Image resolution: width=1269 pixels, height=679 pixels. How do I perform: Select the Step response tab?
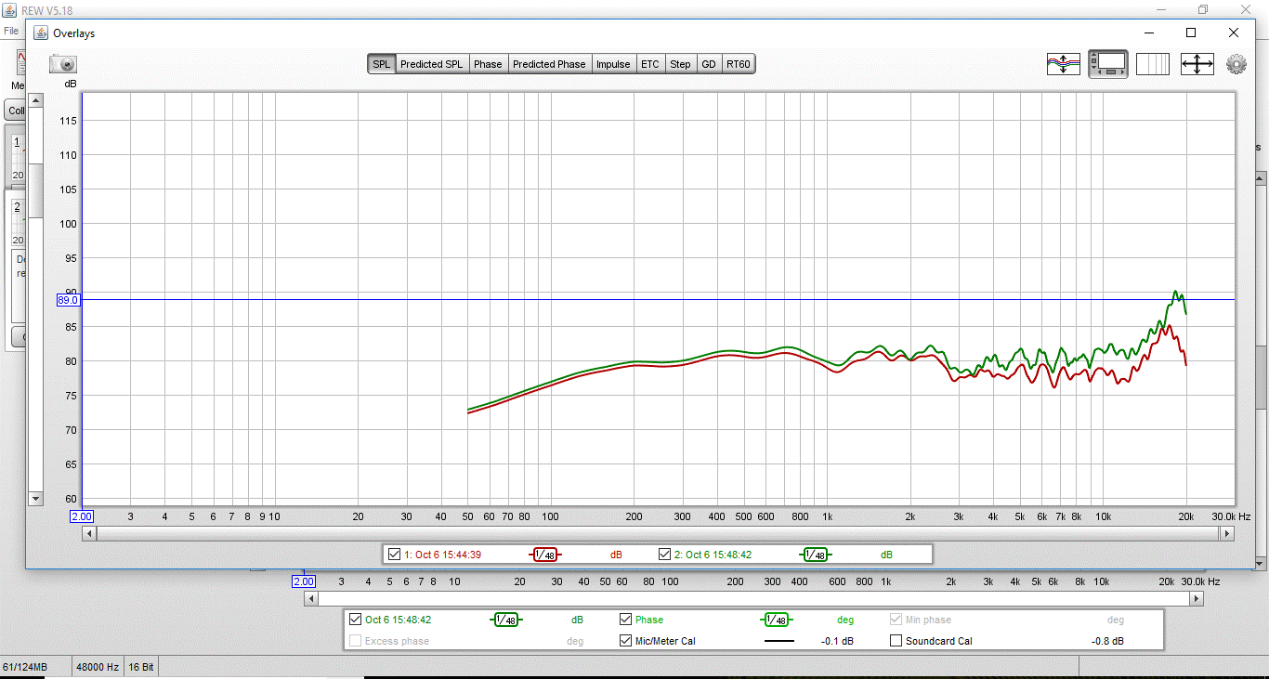[681, 64]
